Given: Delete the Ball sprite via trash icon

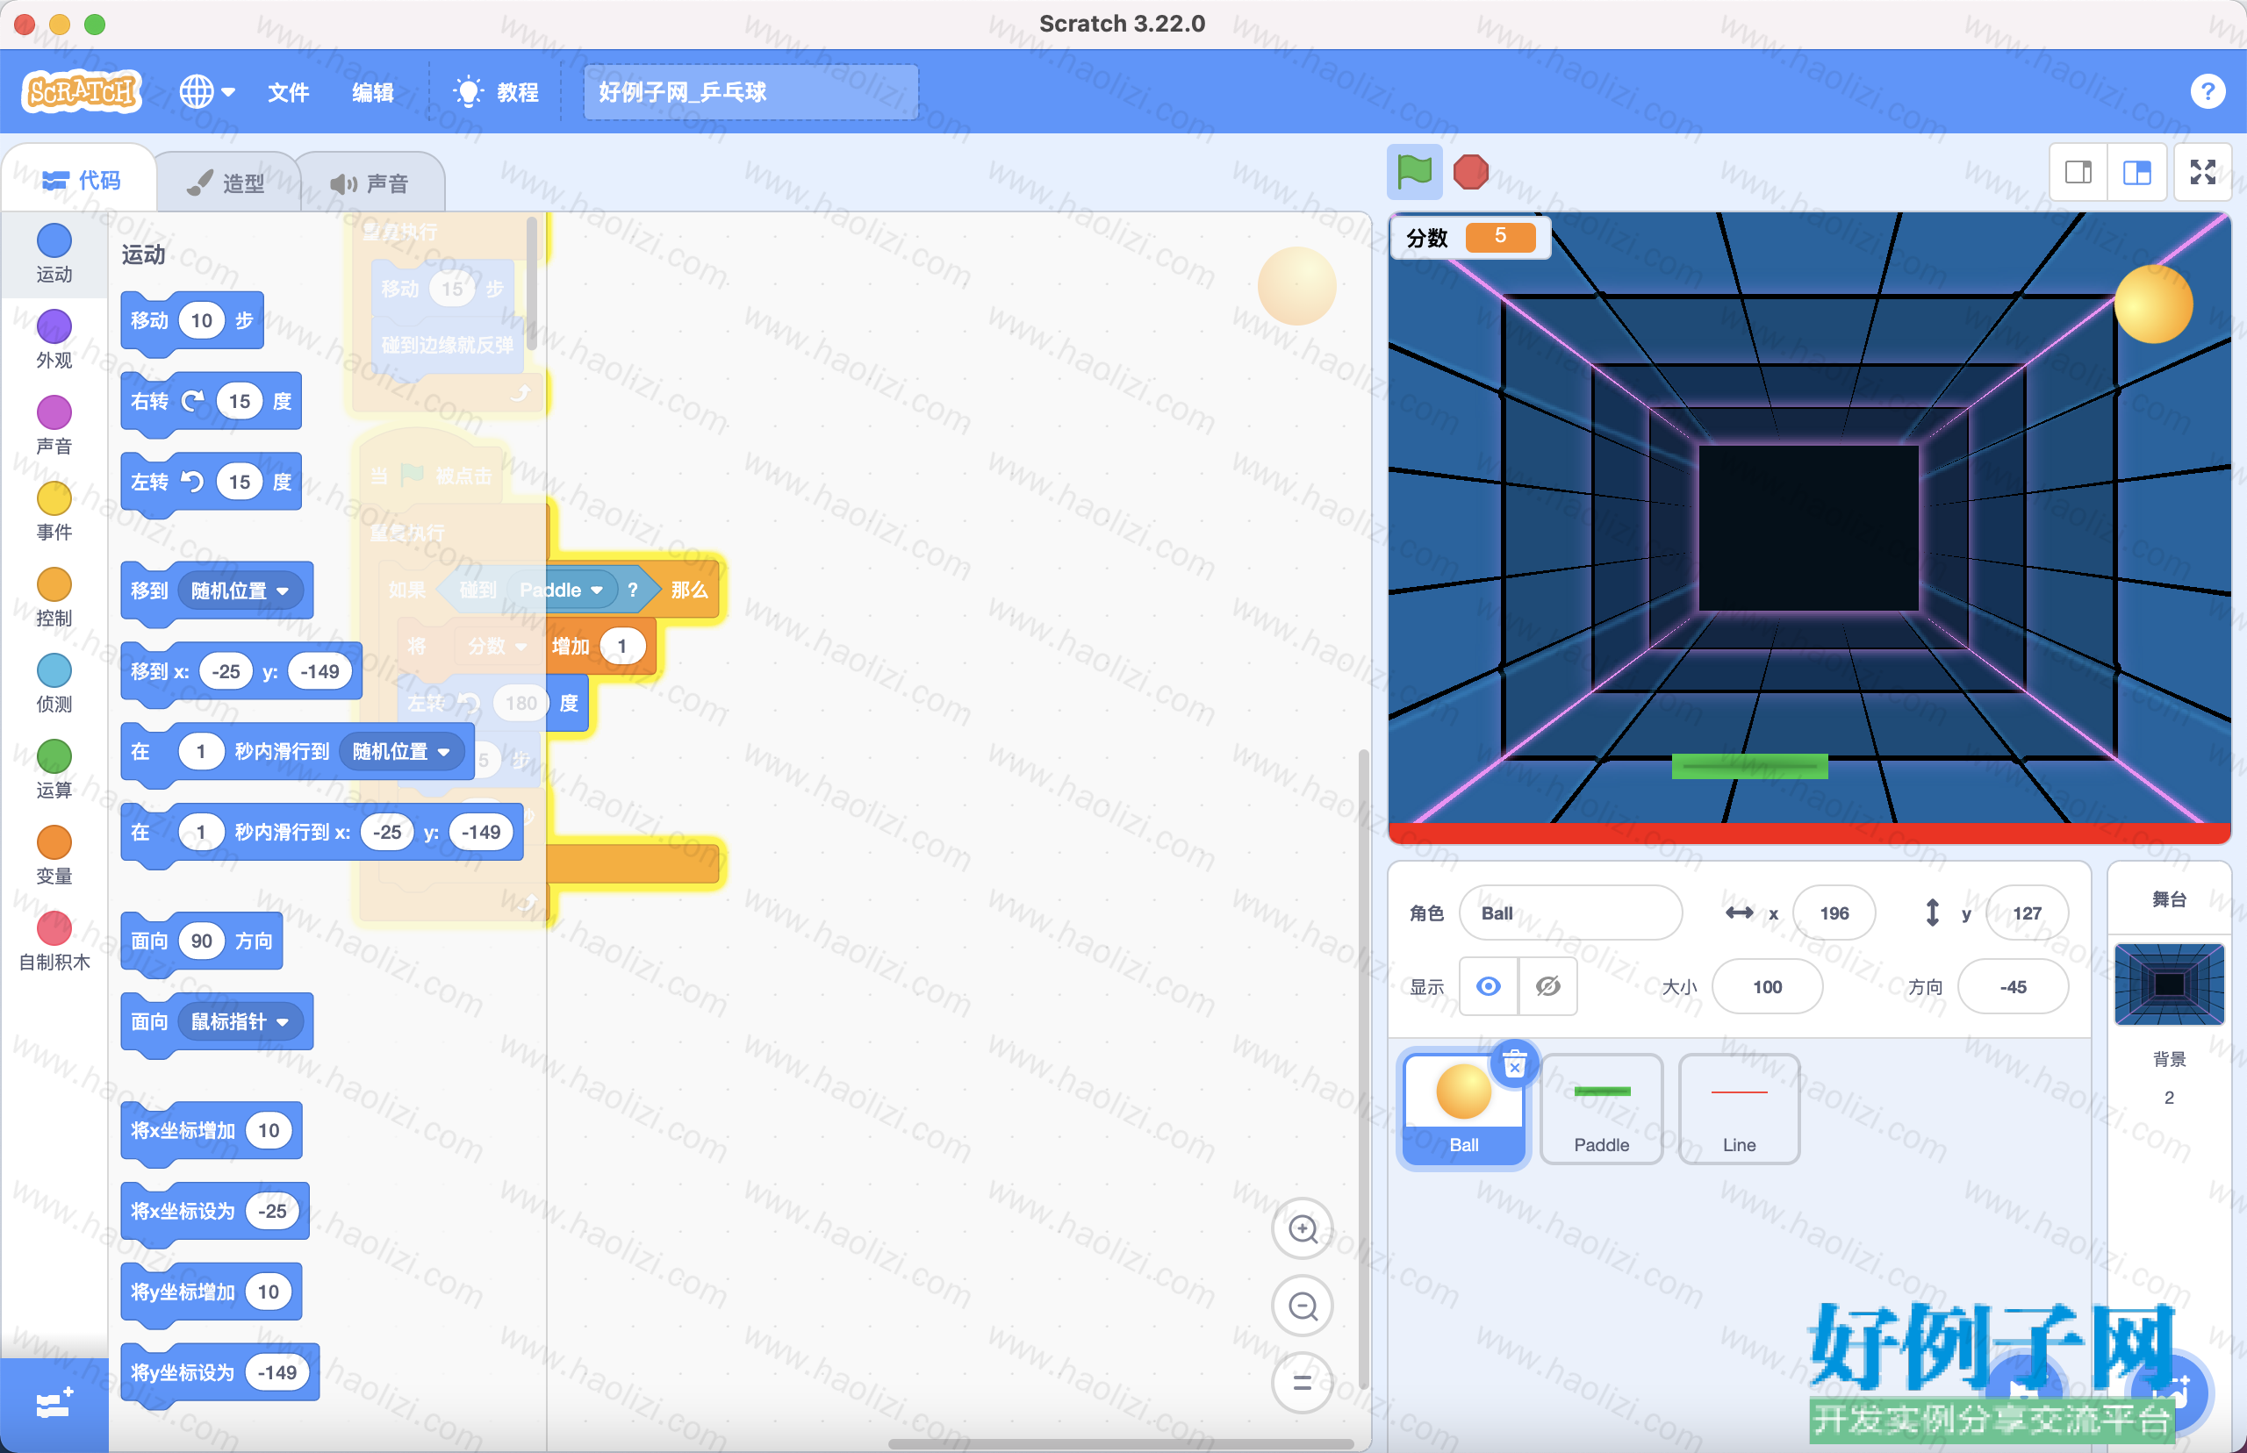Looking at the screenshot, I should [1515, 1065].
